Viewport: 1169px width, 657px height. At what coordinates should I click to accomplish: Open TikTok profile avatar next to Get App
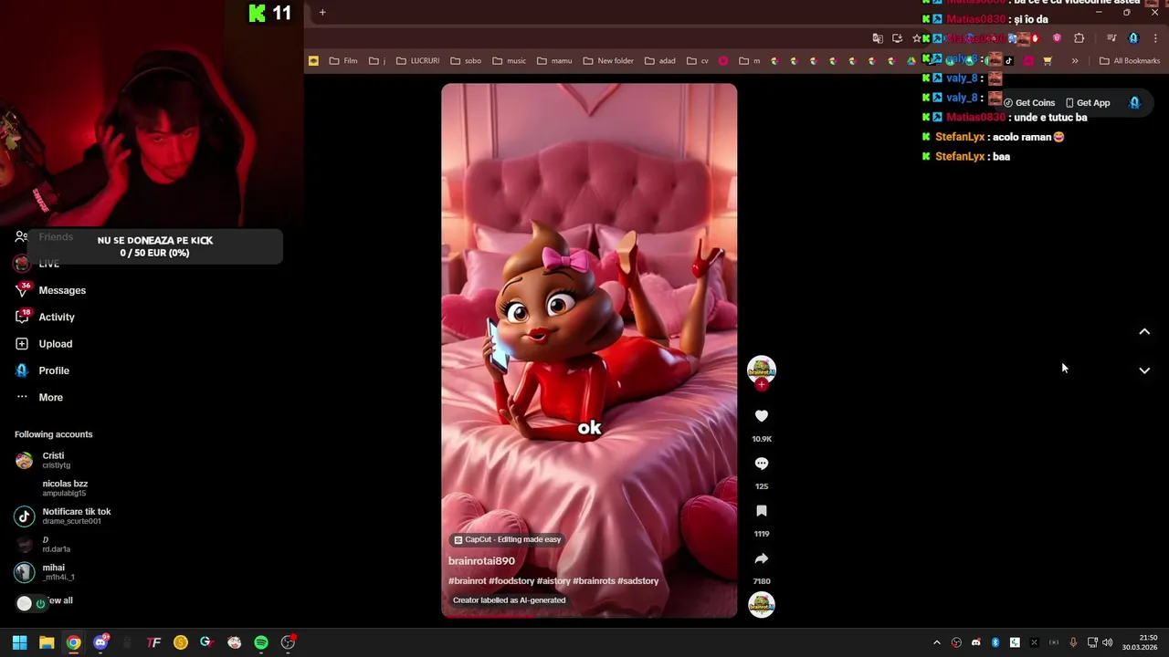click(1134, 103)
